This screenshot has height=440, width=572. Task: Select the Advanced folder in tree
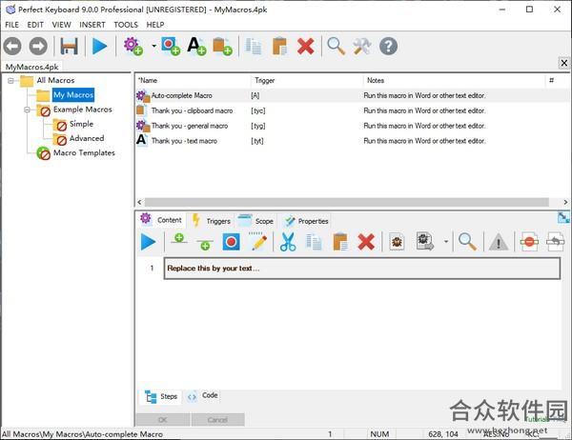[x=87, y=138]
